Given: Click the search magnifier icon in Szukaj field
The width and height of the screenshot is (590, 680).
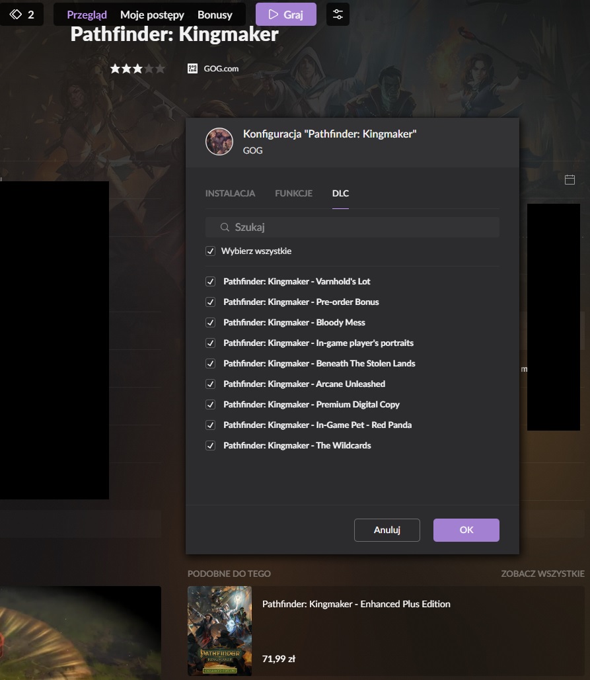Looking at the screenshot, I should [225, 228].
